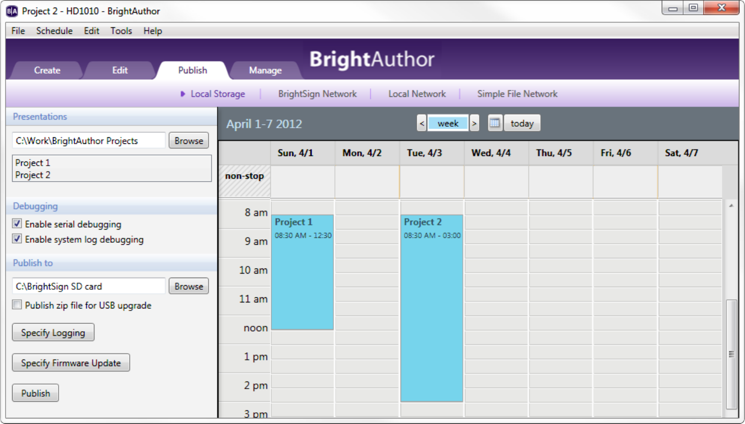Open the Tools menu
The height and width of the screenshot is (424, 745).
coord(121,31)
